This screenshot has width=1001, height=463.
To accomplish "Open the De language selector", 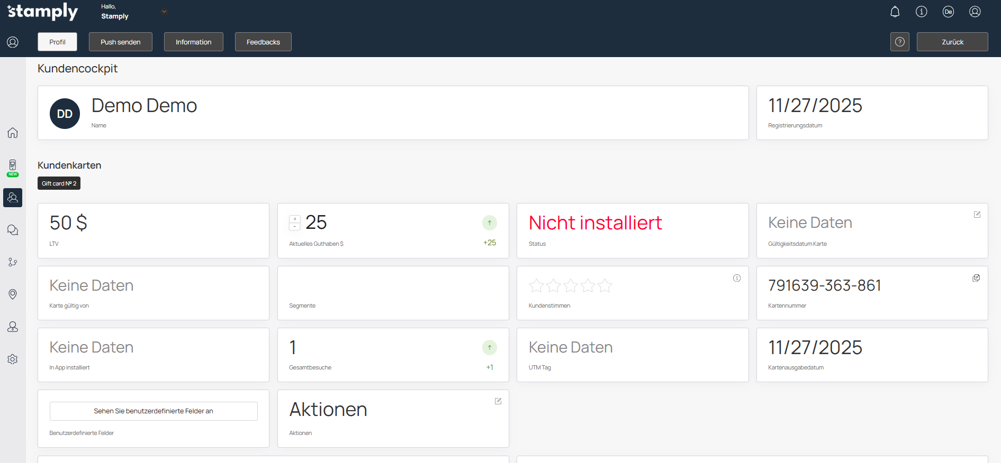I will 948,12.
